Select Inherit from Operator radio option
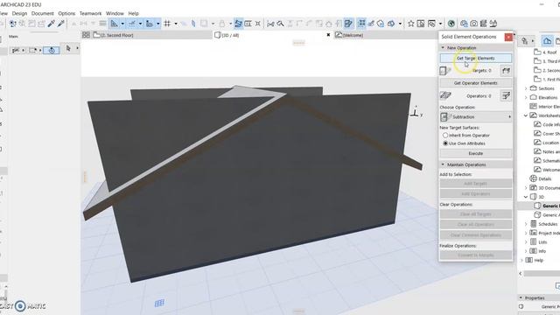560x315 pixels. pos(445,136)
